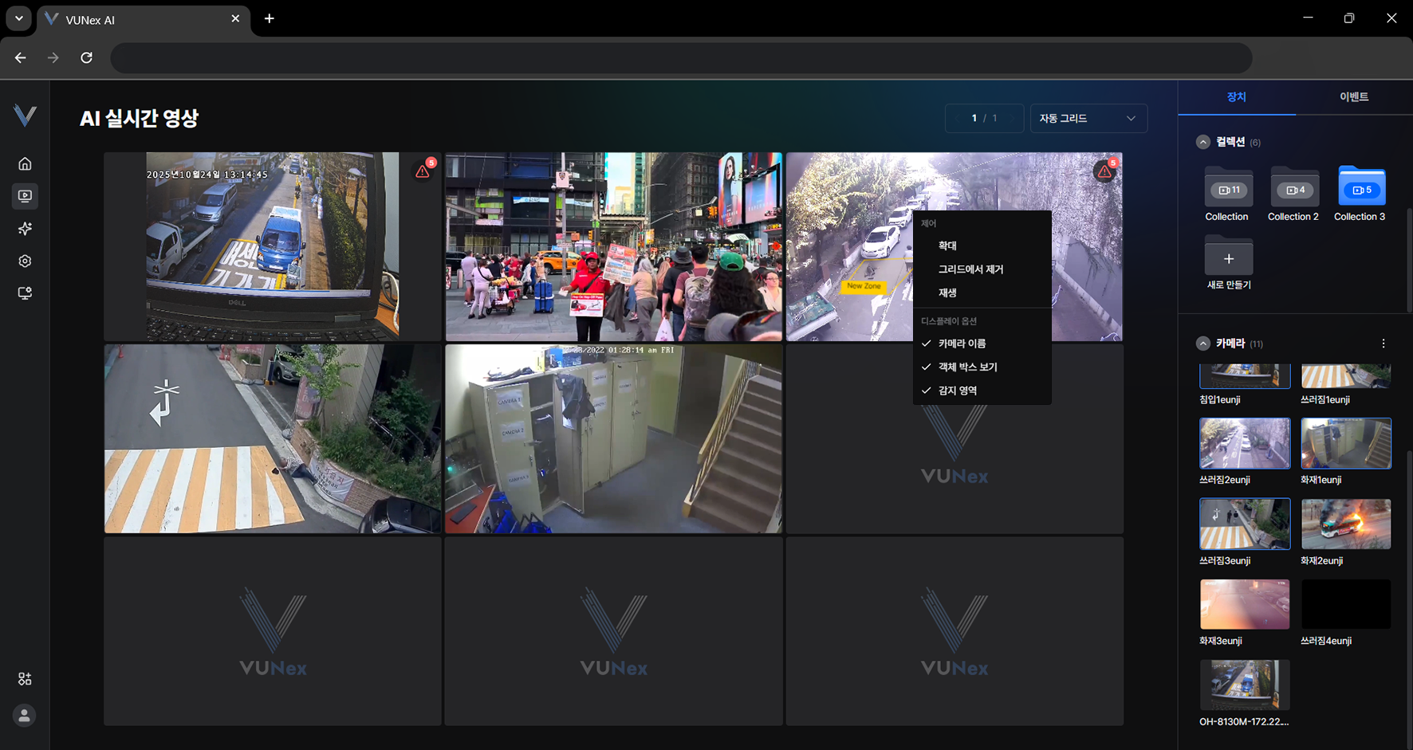
Task: Open the apps grid icon at bottom left
Action: (25, 679)
